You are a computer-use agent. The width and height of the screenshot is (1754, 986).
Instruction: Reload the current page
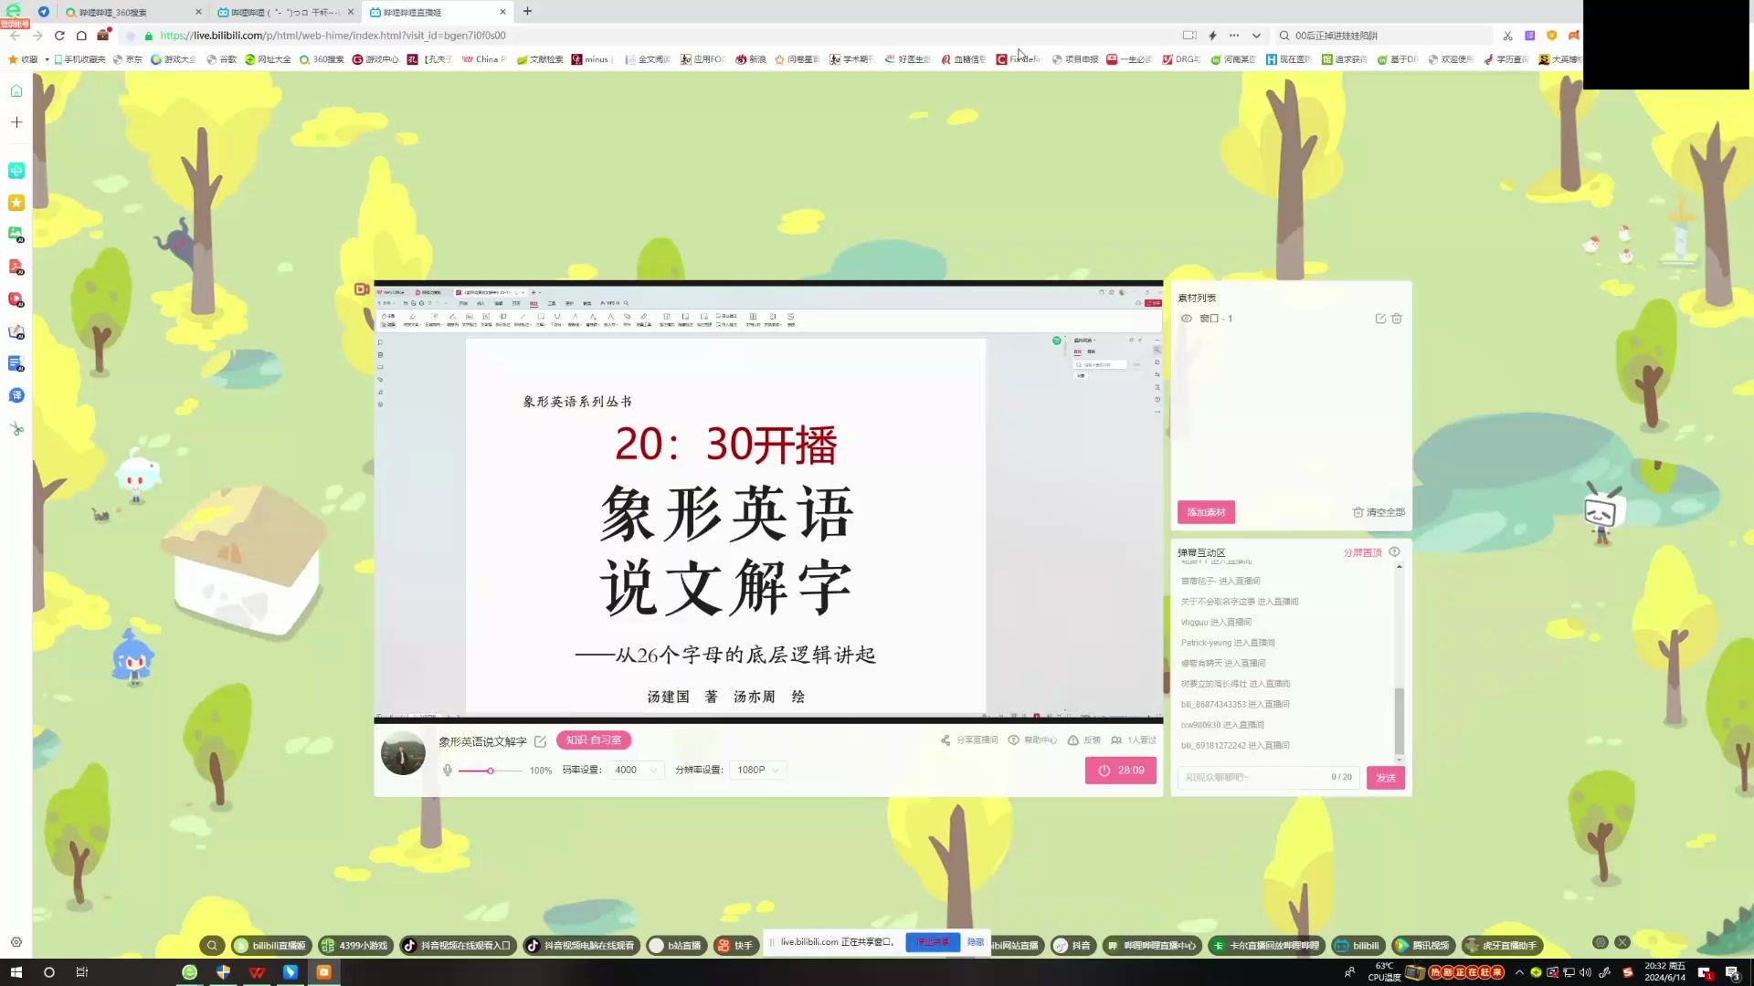click(x=59, y=36)
